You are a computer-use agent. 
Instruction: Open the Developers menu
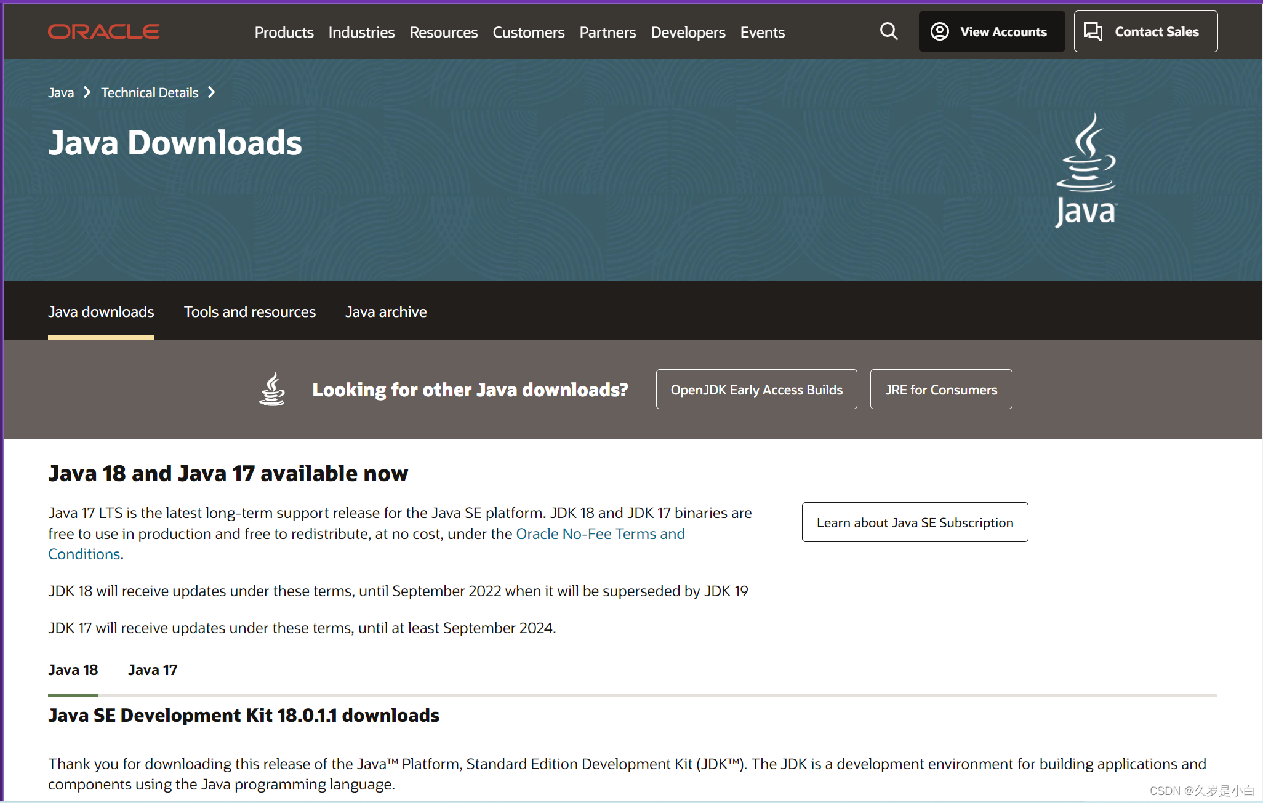point(688,32)
